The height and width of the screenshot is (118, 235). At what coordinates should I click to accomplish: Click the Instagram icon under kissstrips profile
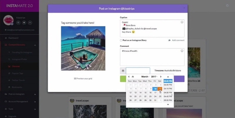click(30, 23)
